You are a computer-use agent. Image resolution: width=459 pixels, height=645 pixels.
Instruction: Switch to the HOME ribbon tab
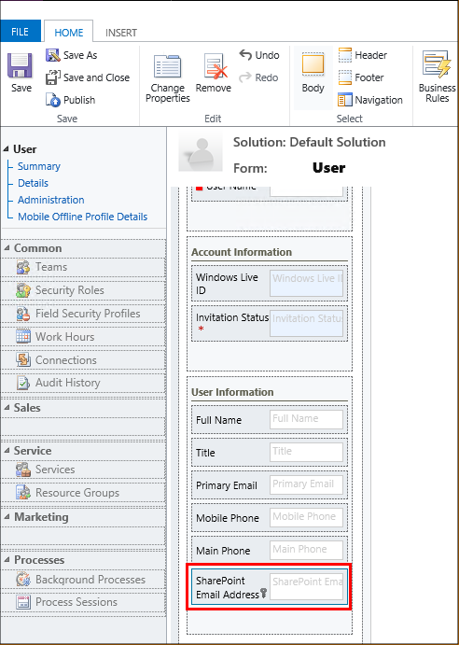[69, 32]
